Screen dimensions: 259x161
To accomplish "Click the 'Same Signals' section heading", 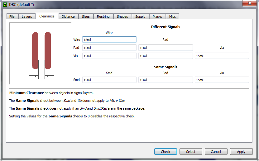I will 165,67.
